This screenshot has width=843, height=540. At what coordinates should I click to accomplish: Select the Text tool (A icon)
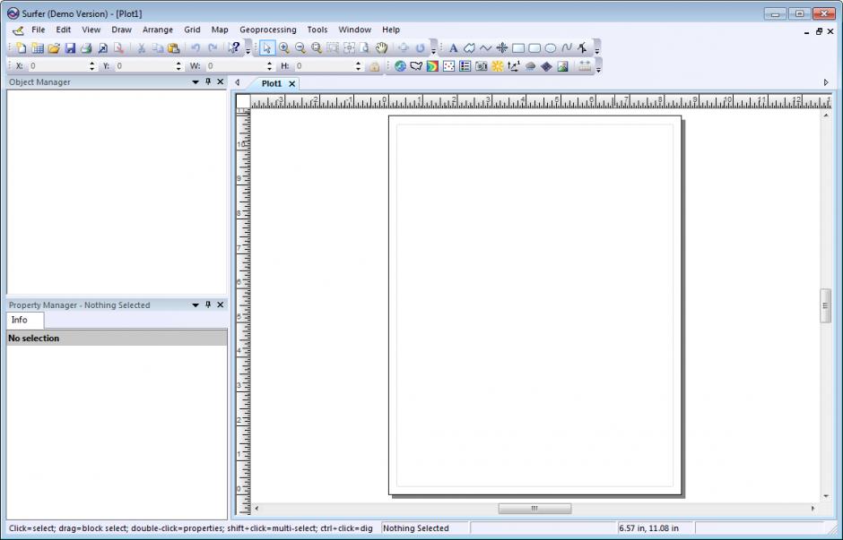[453, 48]
